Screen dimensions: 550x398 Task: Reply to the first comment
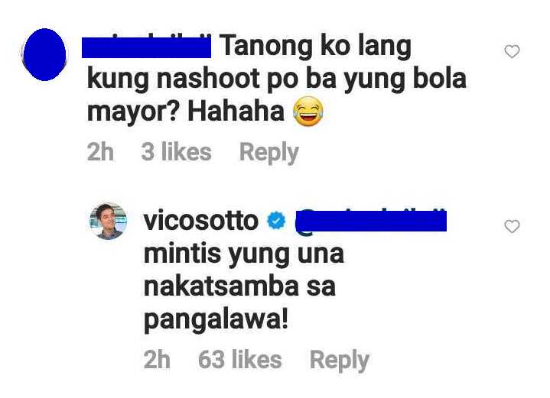[268, 153]
